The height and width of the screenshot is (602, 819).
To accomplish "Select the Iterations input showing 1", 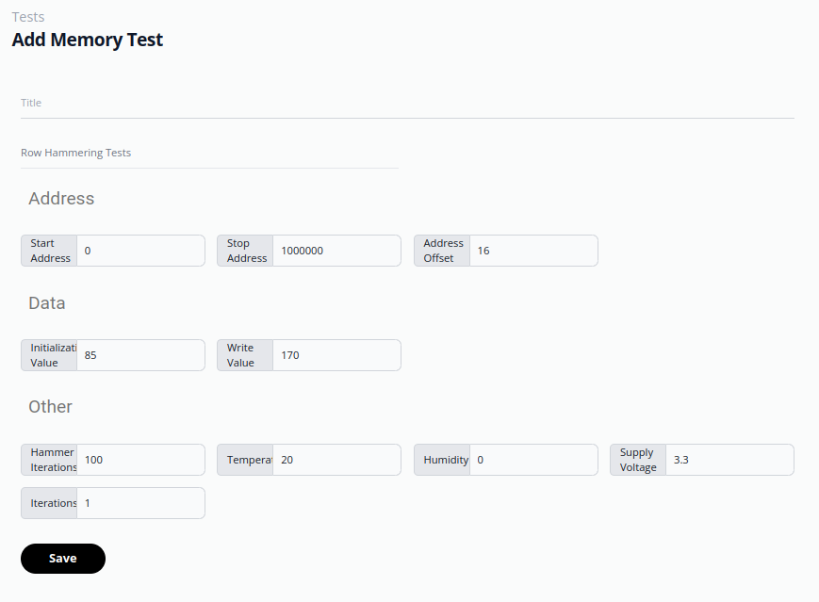I will click(140, 503).
